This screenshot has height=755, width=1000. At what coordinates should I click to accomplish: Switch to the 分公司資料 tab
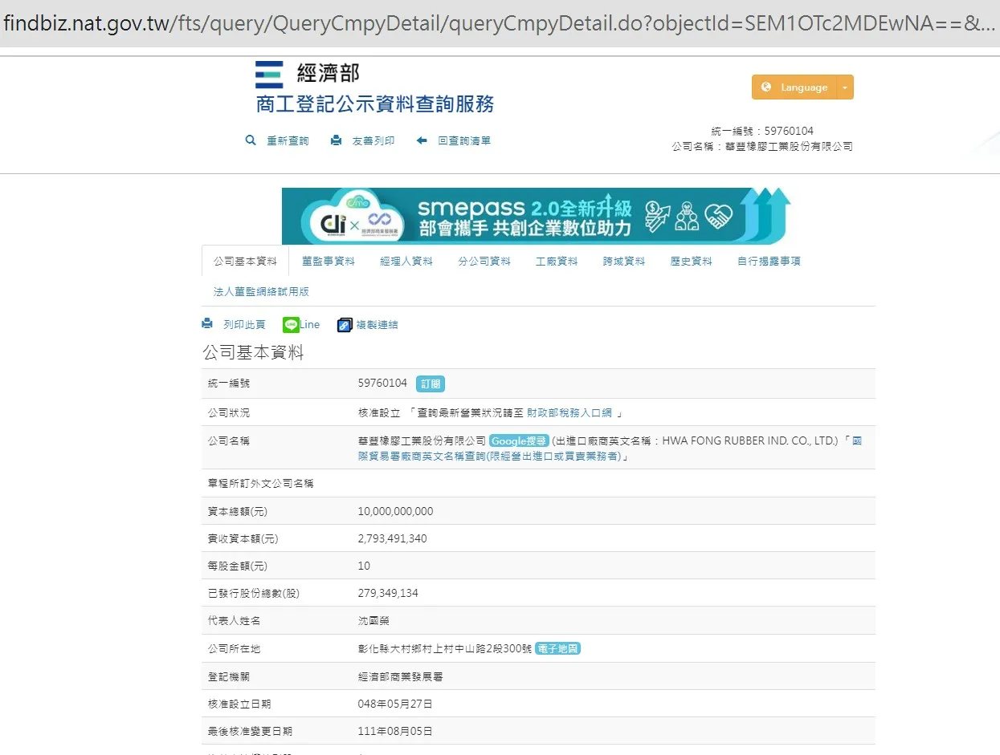coord(484,262)
